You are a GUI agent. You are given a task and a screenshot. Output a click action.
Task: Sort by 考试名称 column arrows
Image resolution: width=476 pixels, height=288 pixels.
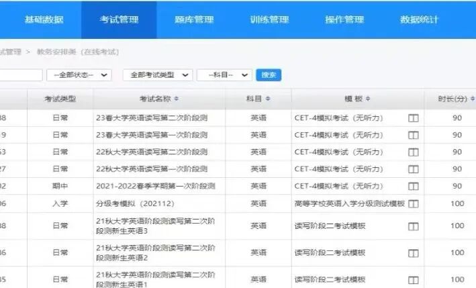click(177, 99)
